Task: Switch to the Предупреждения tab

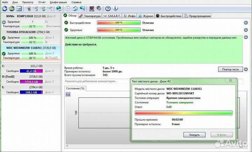Action: pos(197,16)
